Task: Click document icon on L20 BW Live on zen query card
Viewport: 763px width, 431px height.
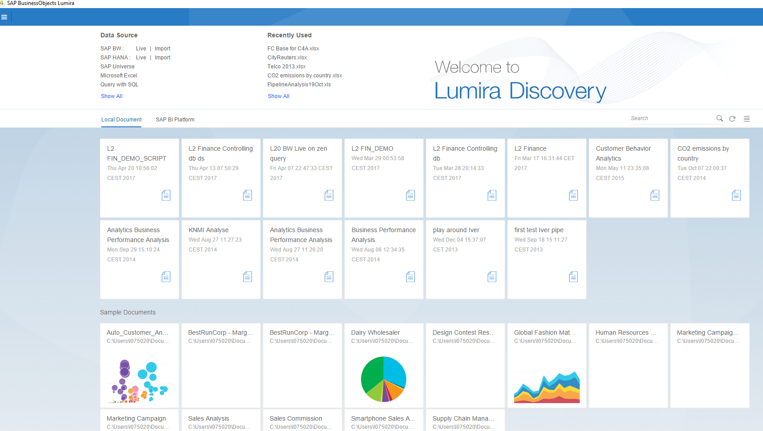Action: click(329, 195)
